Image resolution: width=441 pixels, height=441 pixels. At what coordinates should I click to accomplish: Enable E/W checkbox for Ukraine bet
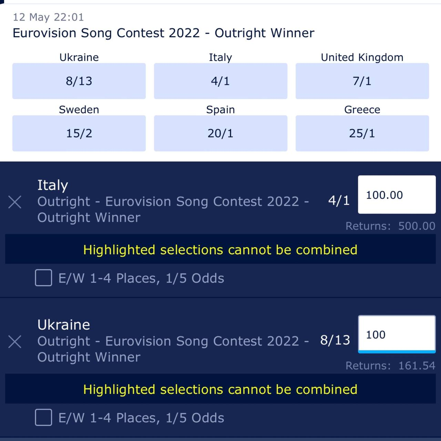tap(44, 418)
